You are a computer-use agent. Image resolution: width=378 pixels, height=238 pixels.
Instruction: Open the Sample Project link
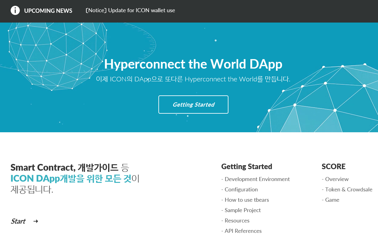[241, 210]
